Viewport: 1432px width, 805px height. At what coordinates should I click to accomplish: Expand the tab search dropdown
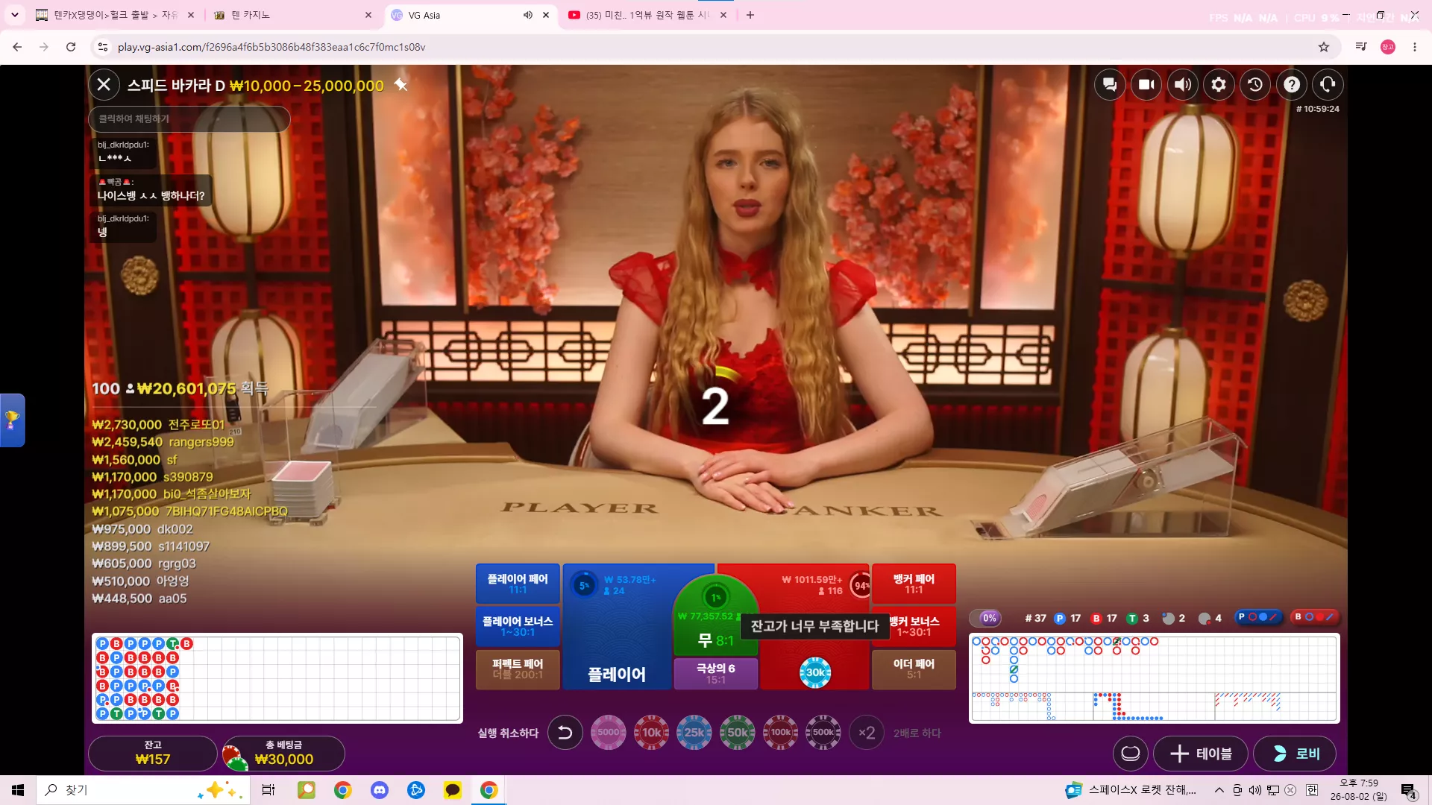[14, 15]
